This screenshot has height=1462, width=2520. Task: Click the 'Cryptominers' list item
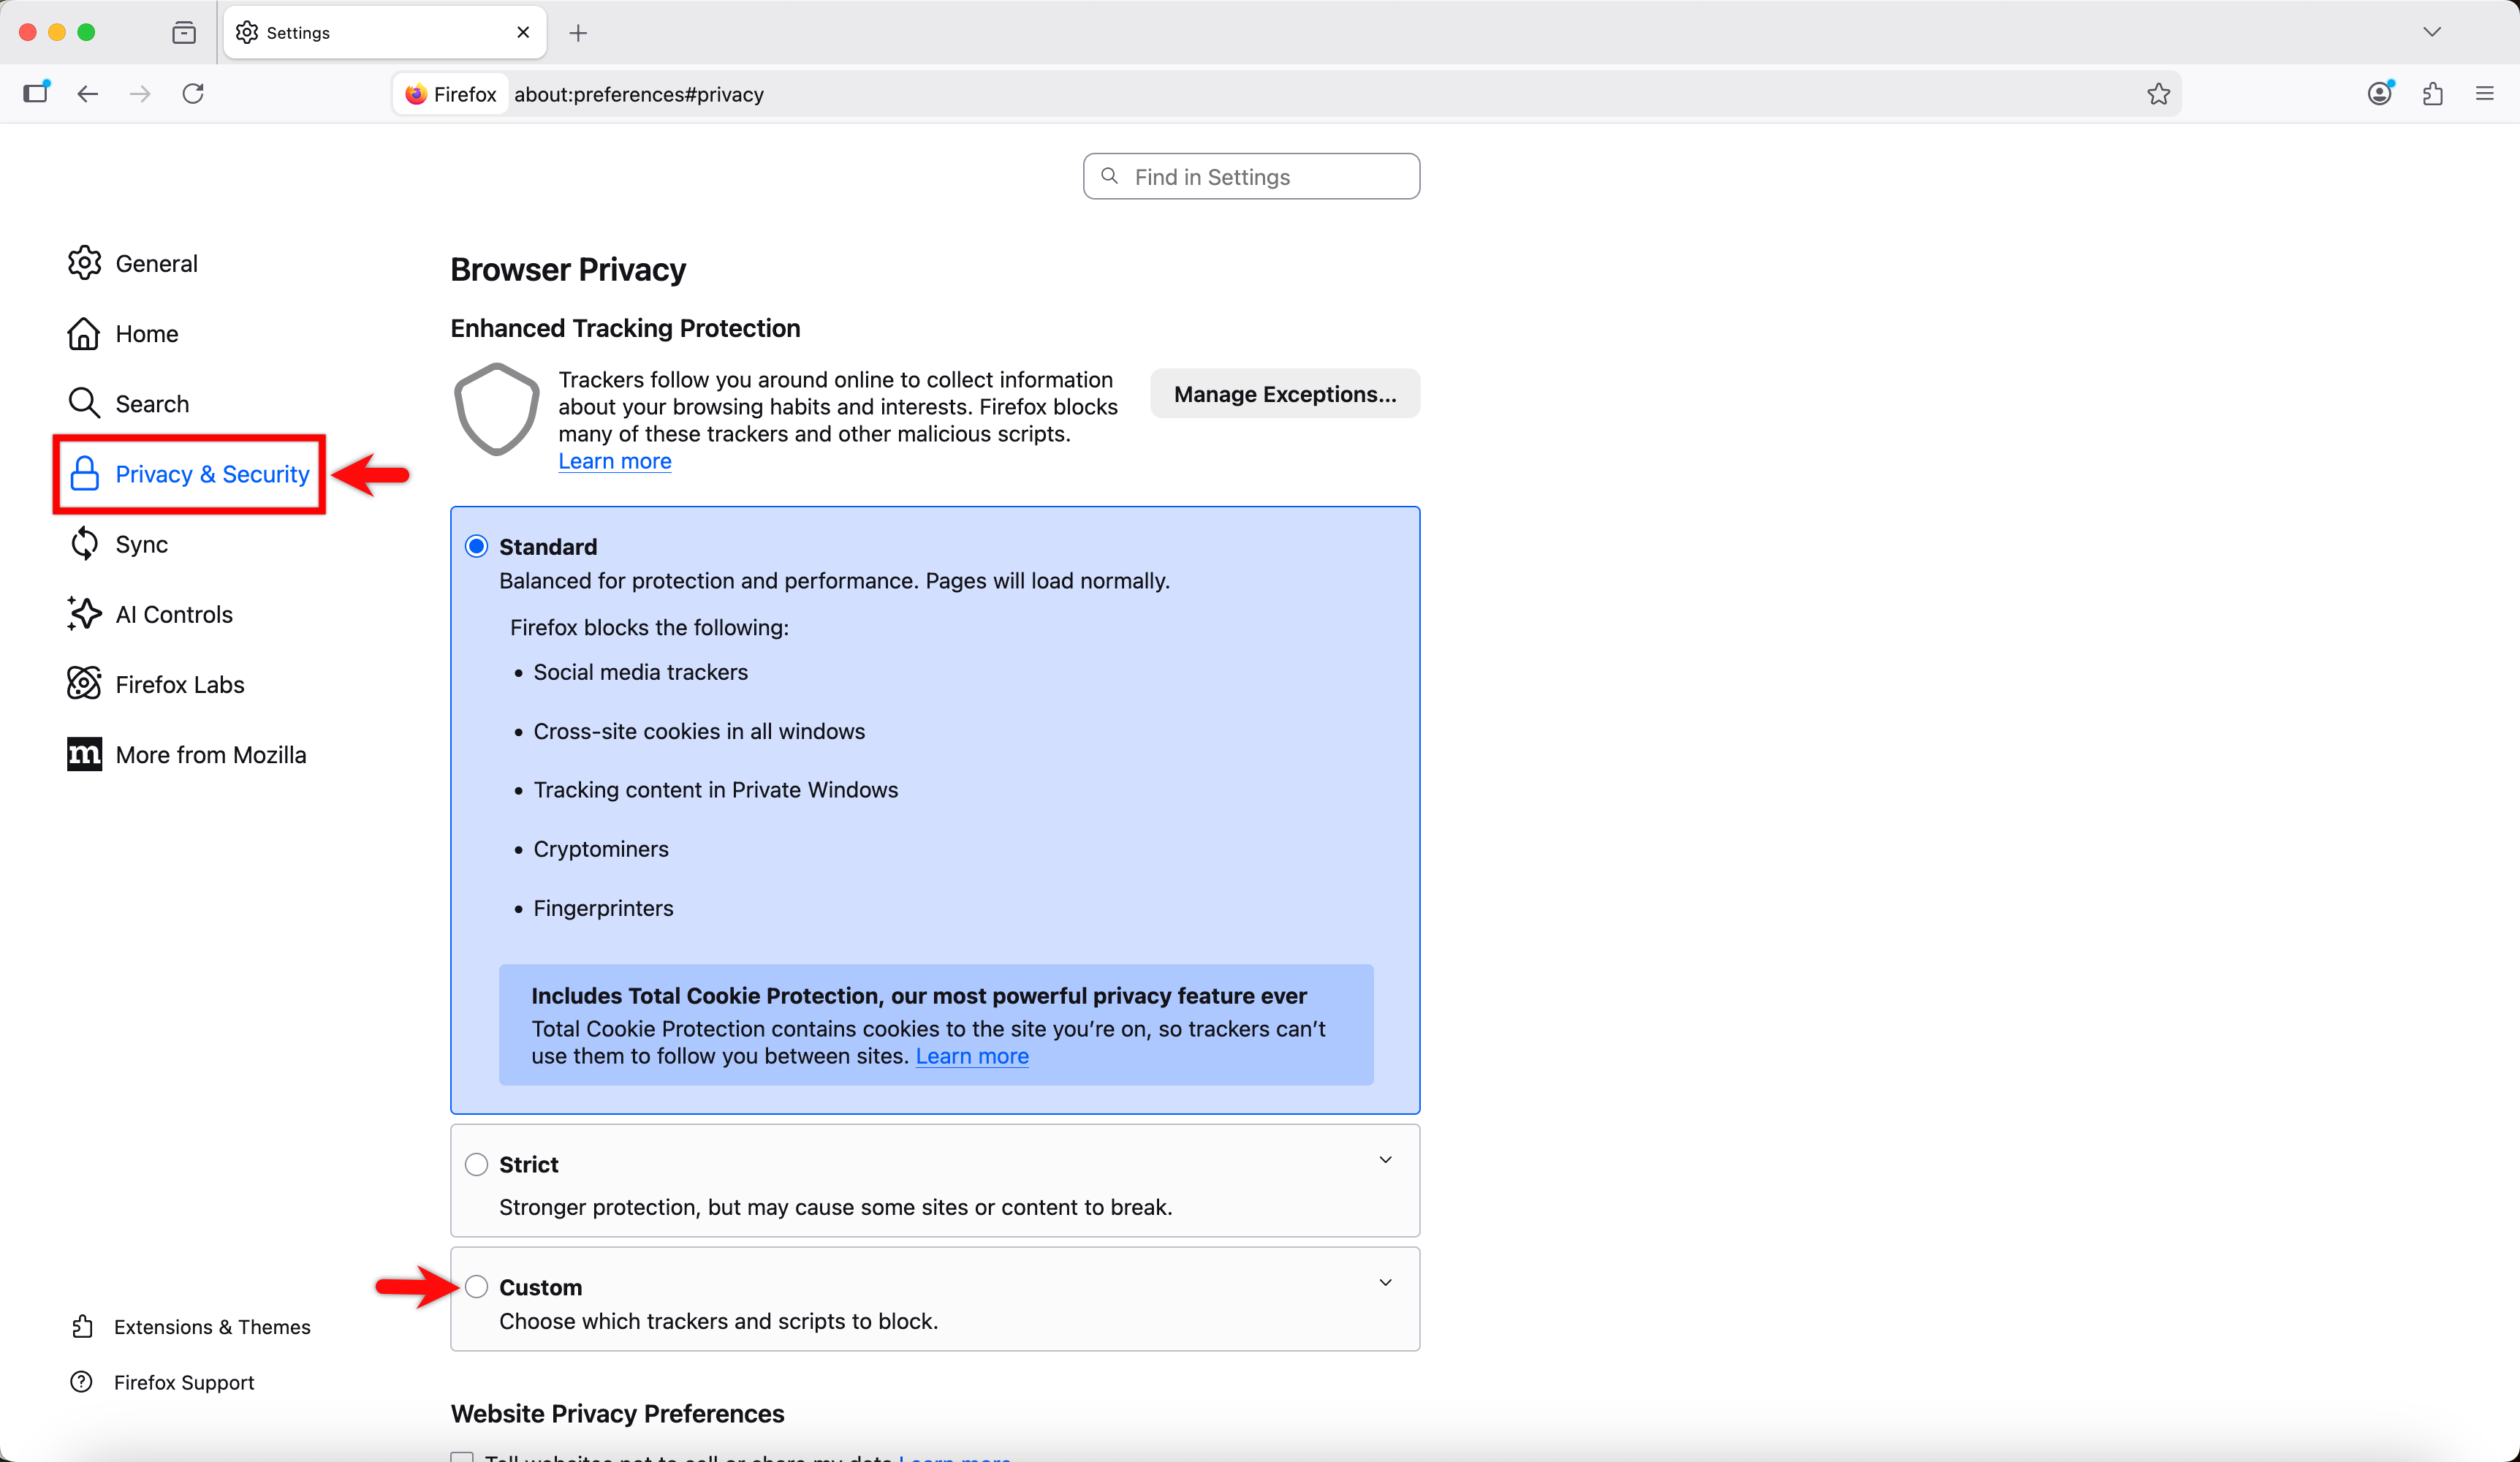click(601, 849)
